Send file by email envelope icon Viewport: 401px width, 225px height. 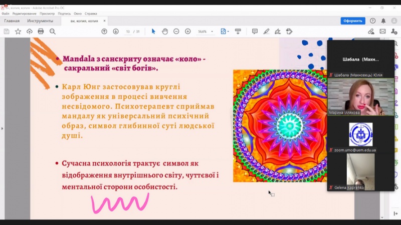(x=382, y=31)
